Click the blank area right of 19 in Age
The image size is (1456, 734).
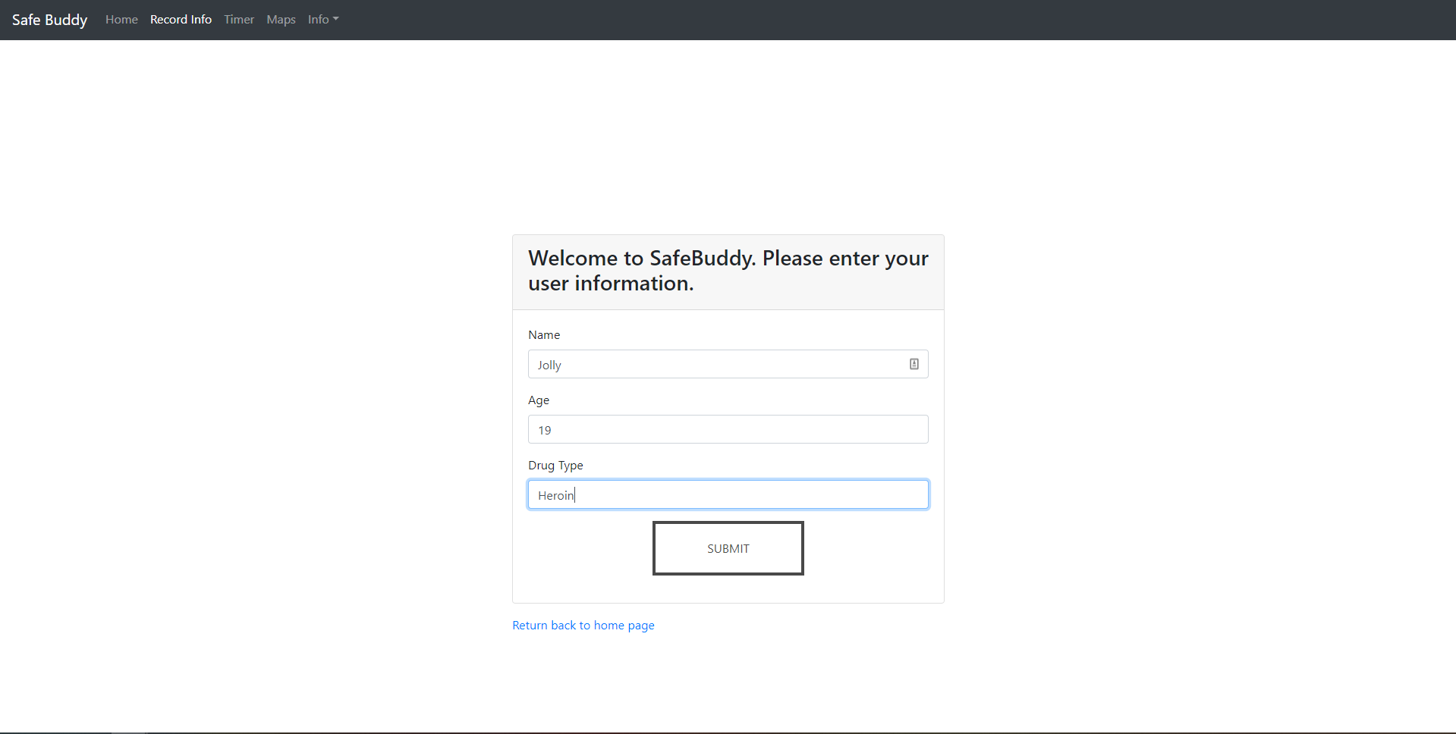pos(740,429)
